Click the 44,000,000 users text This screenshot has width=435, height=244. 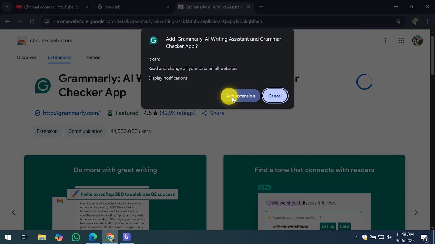[x=130, y=131]
